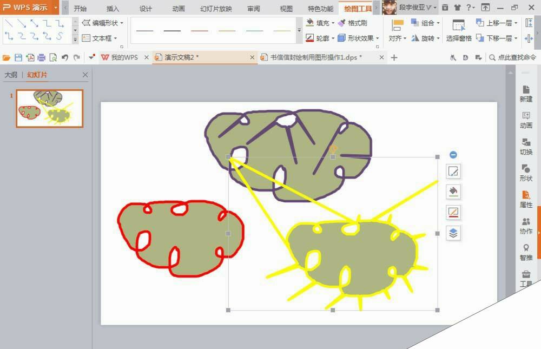Viewport: 541px width, 349px height.
Task: Switch to 大纲 outline view
Action: [x=11, y=75]
